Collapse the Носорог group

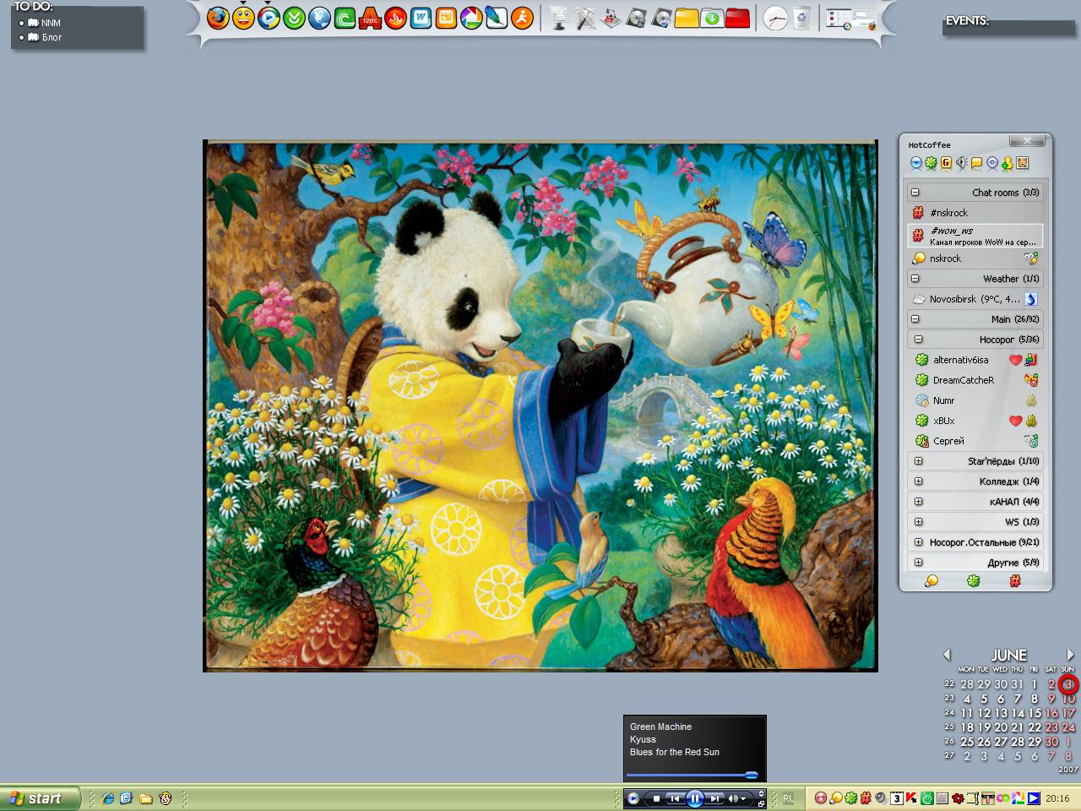tap(918, 340)
